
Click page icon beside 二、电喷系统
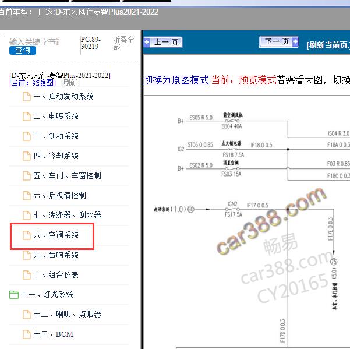point(27,117)
